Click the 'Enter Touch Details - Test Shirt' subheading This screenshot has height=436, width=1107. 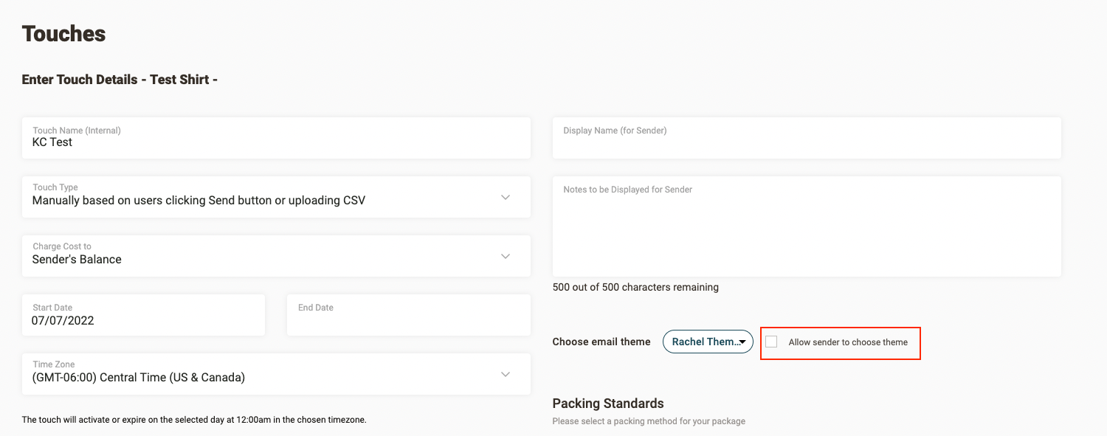coord(120,80)
